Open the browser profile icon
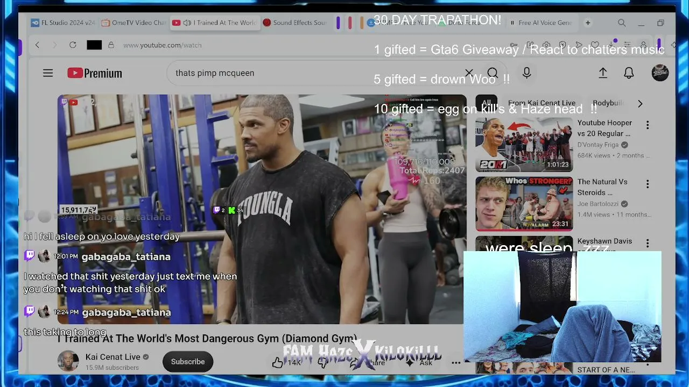The image size is (689, 387). point(643,45)
